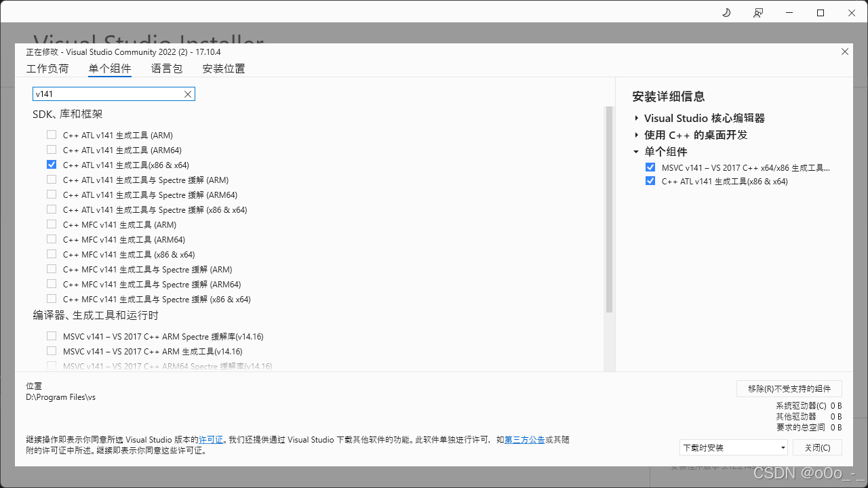
Task: Open the 许可证 link
Action: pos(211,440)
